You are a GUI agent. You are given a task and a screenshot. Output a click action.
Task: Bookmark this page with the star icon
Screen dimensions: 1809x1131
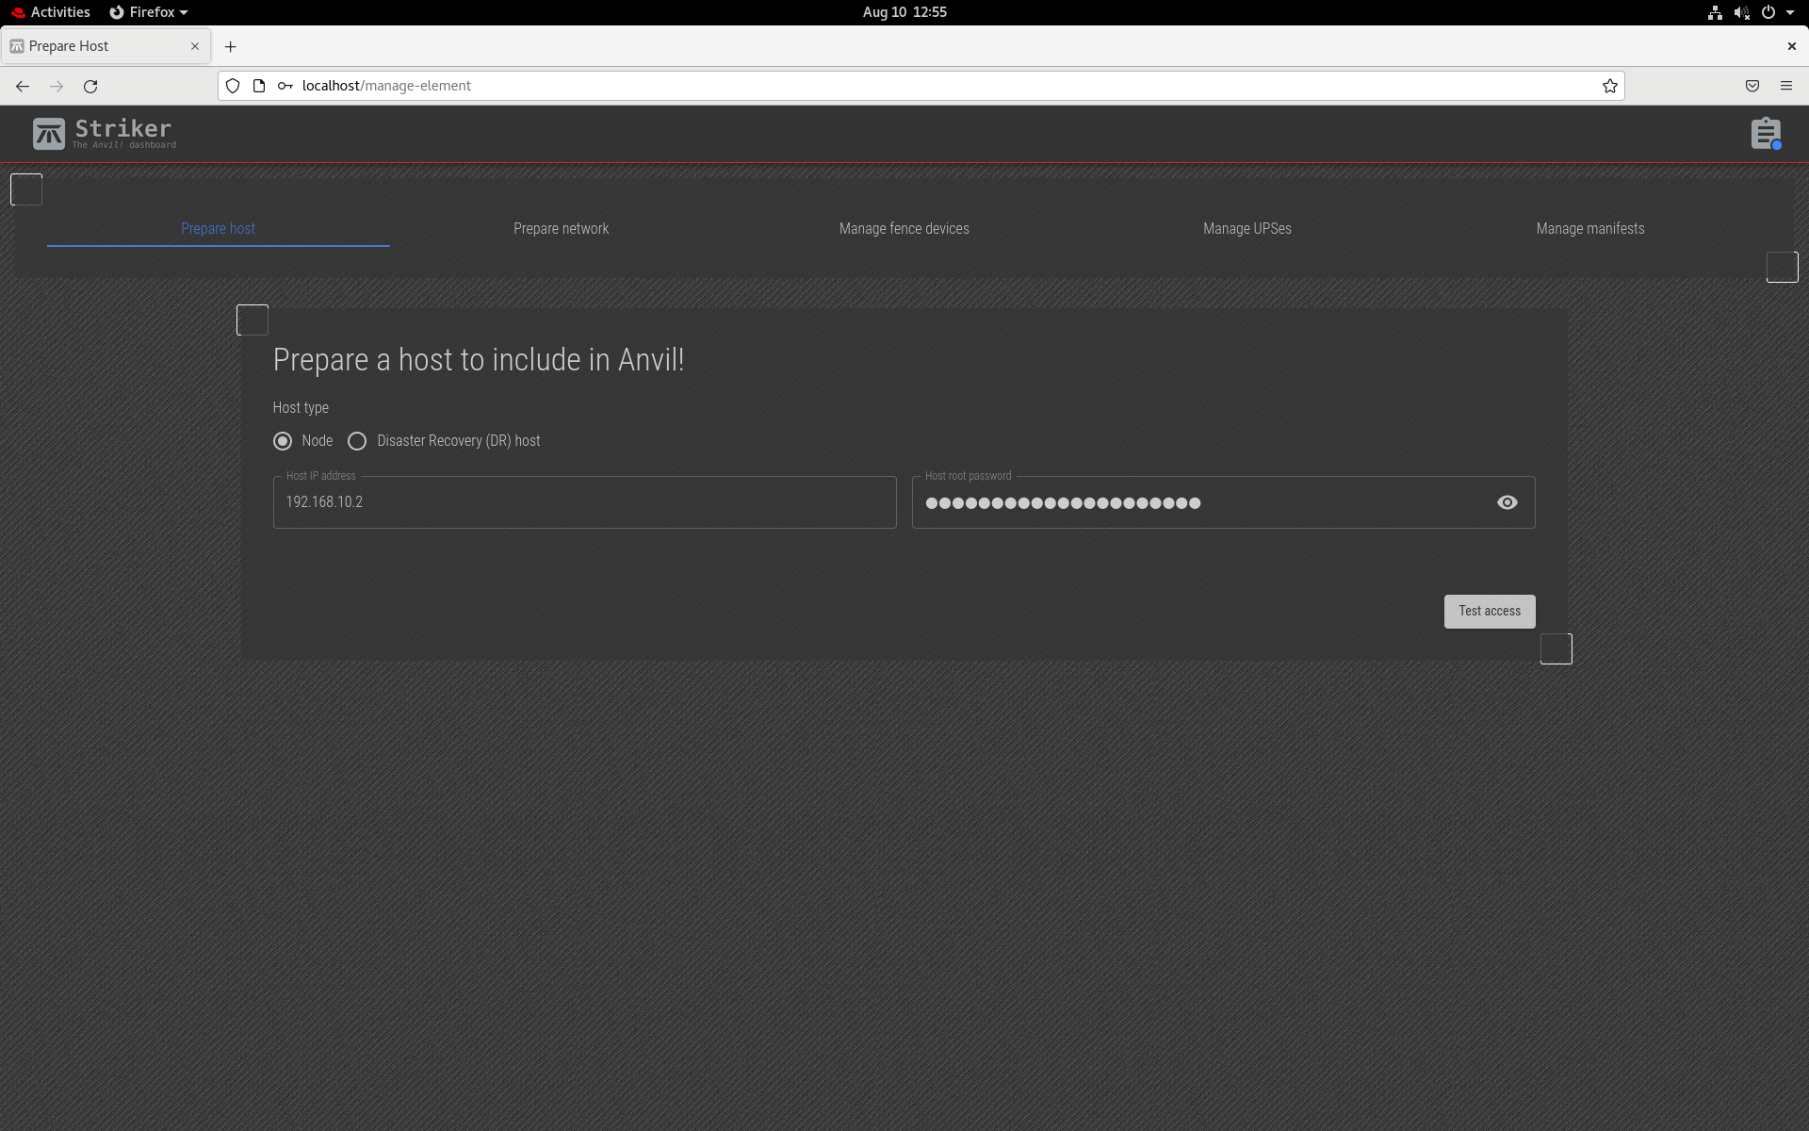click(x=1610, y=86)
